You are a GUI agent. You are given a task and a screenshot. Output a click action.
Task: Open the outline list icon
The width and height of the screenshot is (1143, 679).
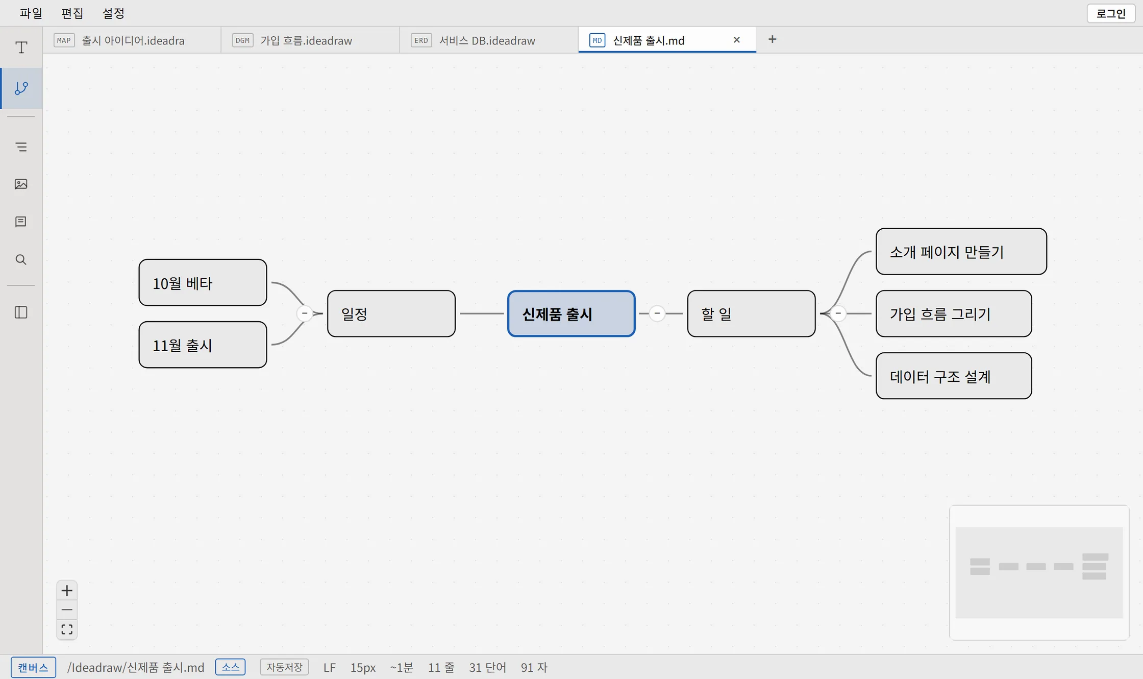(x=21, y=147)
